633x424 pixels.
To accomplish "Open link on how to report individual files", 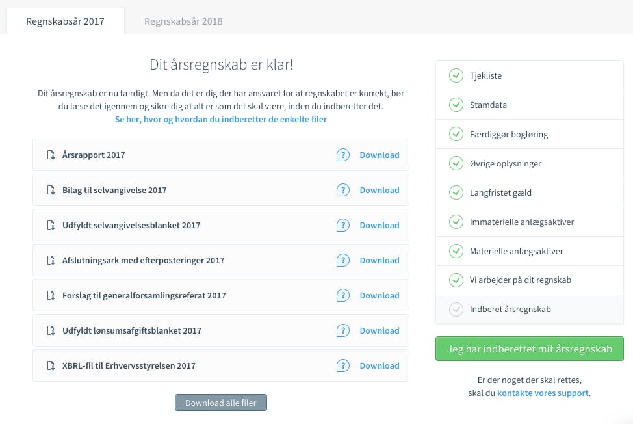I will pyautogui.click(x=221, y=120).
